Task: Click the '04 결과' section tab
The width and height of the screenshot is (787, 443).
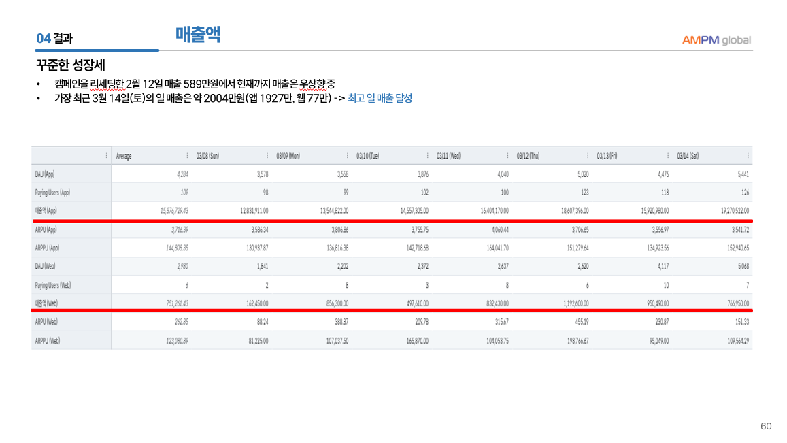Action: pos(54,39)
